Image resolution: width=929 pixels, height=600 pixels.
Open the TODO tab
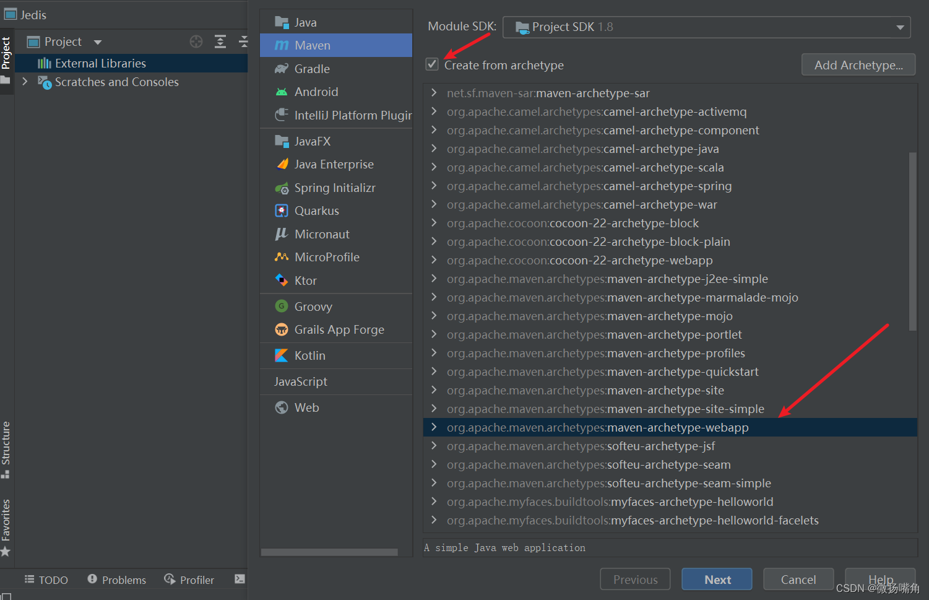pyautogui.click(x=46, y=580)
